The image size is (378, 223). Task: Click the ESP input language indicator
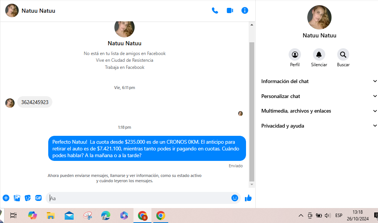pyautogui.click(x=339, y=215)
